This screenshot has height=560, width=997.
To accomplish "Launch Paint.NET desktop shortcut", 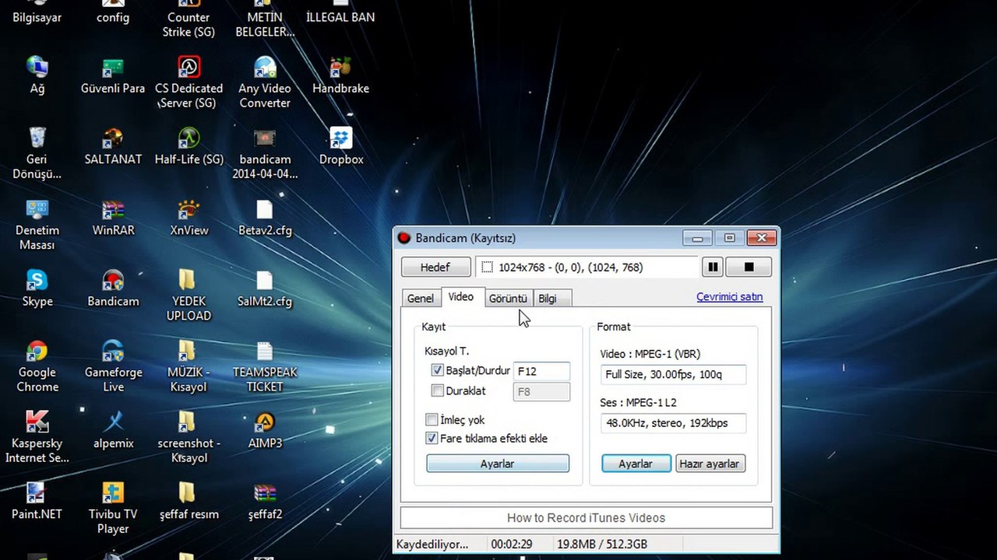I will tap(37, 502).
